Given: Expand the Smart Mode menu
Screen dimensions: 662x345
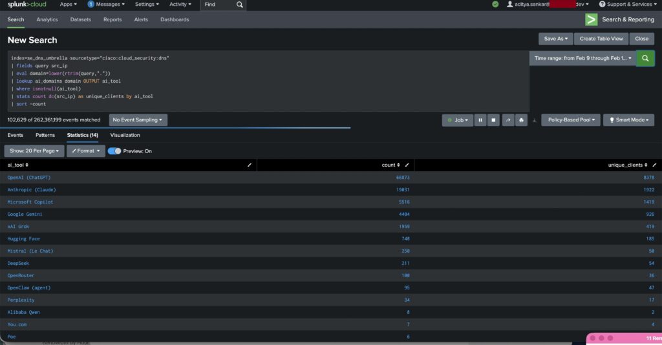Looking at the screenshot, I should pyautogui.click(x=628, y=120).
